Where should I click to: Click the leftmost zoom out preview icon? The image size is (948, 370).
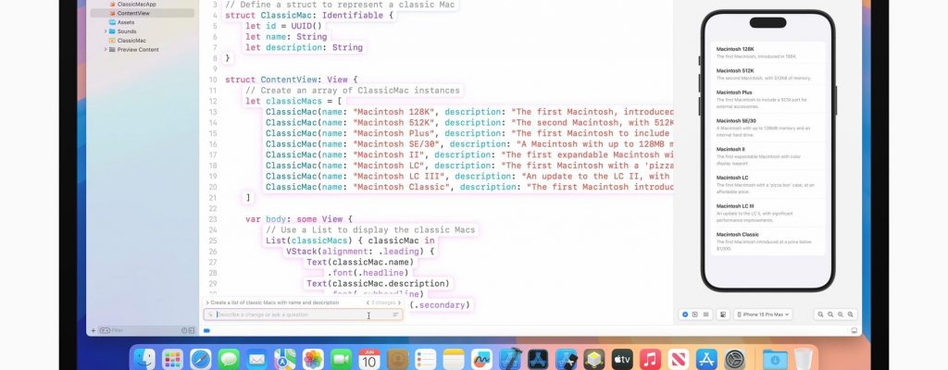point(820,314)
